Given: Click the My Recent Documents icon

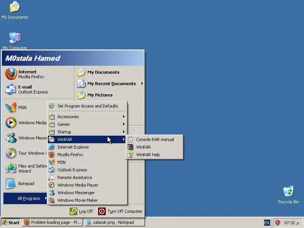Looking at the screenshot, I should (x=81, y=84).
